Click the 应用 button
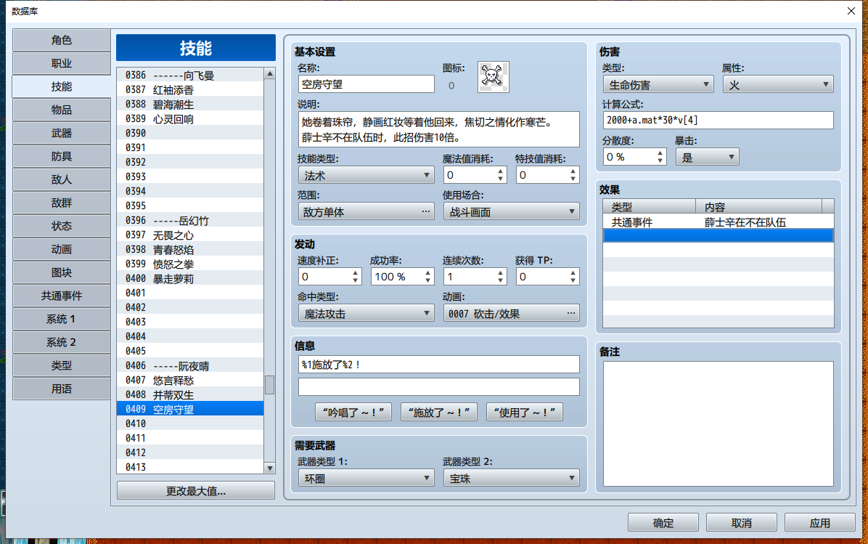Viewport: 868px width, 544px height. point(820,523)
